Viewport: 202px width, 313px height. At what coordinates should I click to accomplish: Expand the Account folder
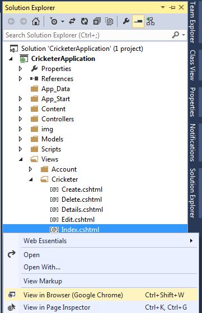click(x=30, y=169)
